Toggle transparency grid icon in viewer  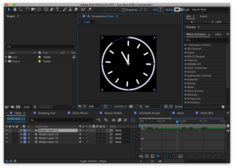[171, 106]
